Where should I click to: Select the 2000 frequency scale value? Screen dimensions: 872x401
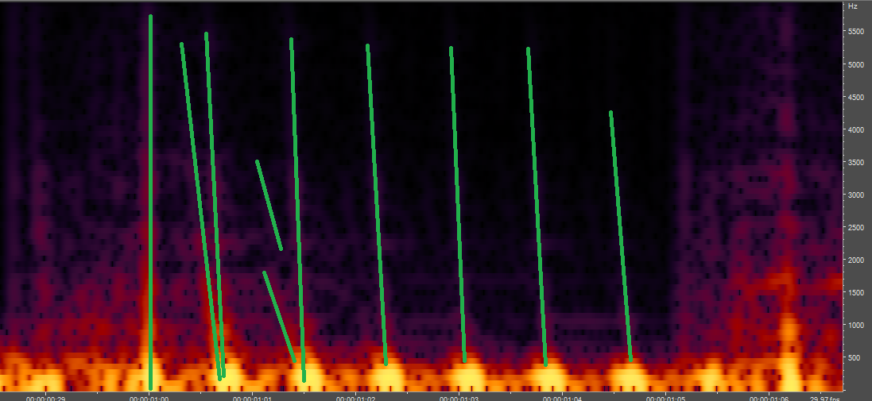pos(855,260)
